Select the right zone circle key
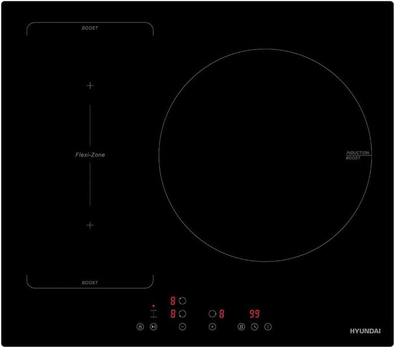This screenshot has width=394, height=347. (x=213, y=314)
